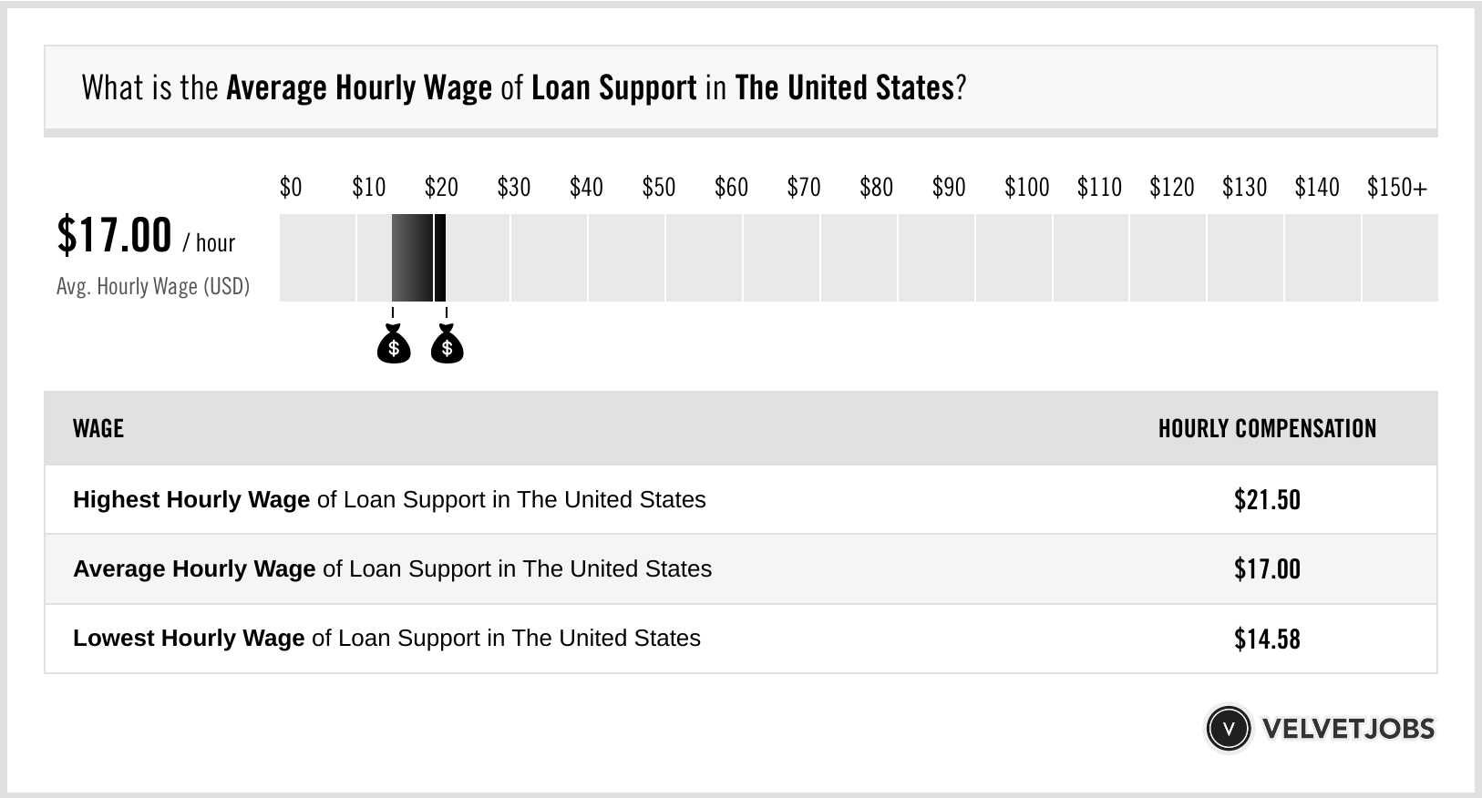
Task: Click the VELVETJOBS wordmark text
Action: (1348, 729)
